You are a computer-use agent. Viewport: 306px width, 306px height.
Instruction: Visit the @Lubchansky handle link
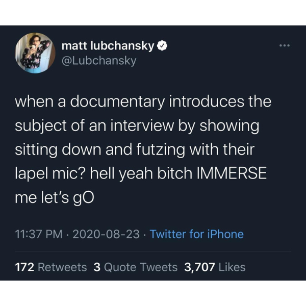[99, 61]
